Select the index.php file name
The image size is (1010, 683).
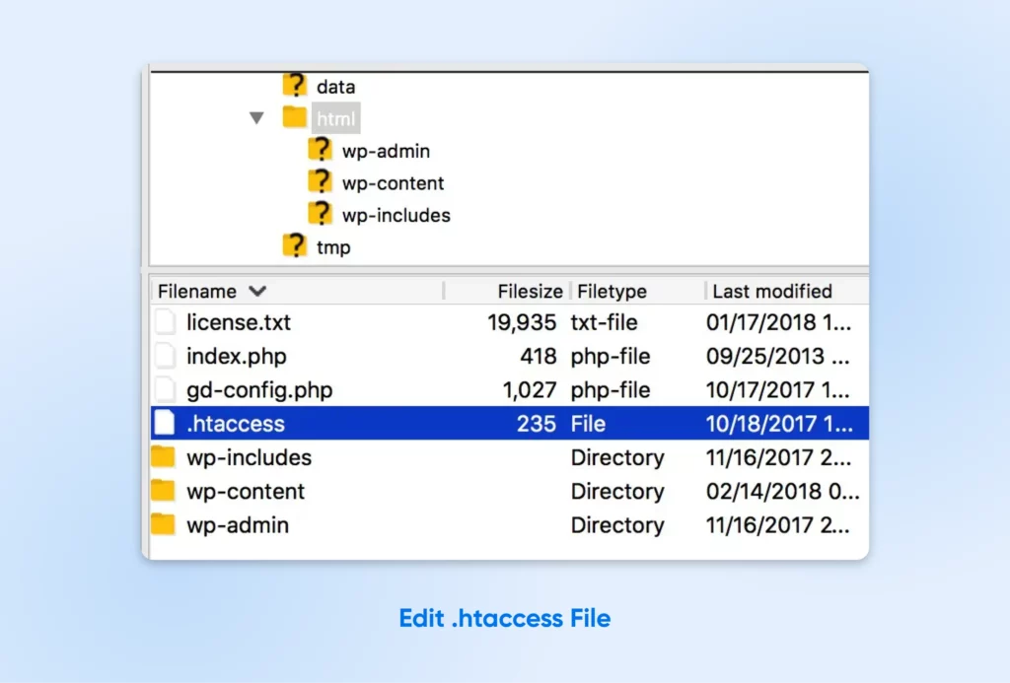point(237,356)
